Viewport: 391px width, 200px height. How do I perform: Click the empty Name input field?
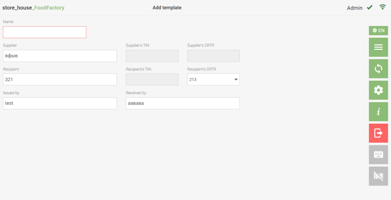44,32
